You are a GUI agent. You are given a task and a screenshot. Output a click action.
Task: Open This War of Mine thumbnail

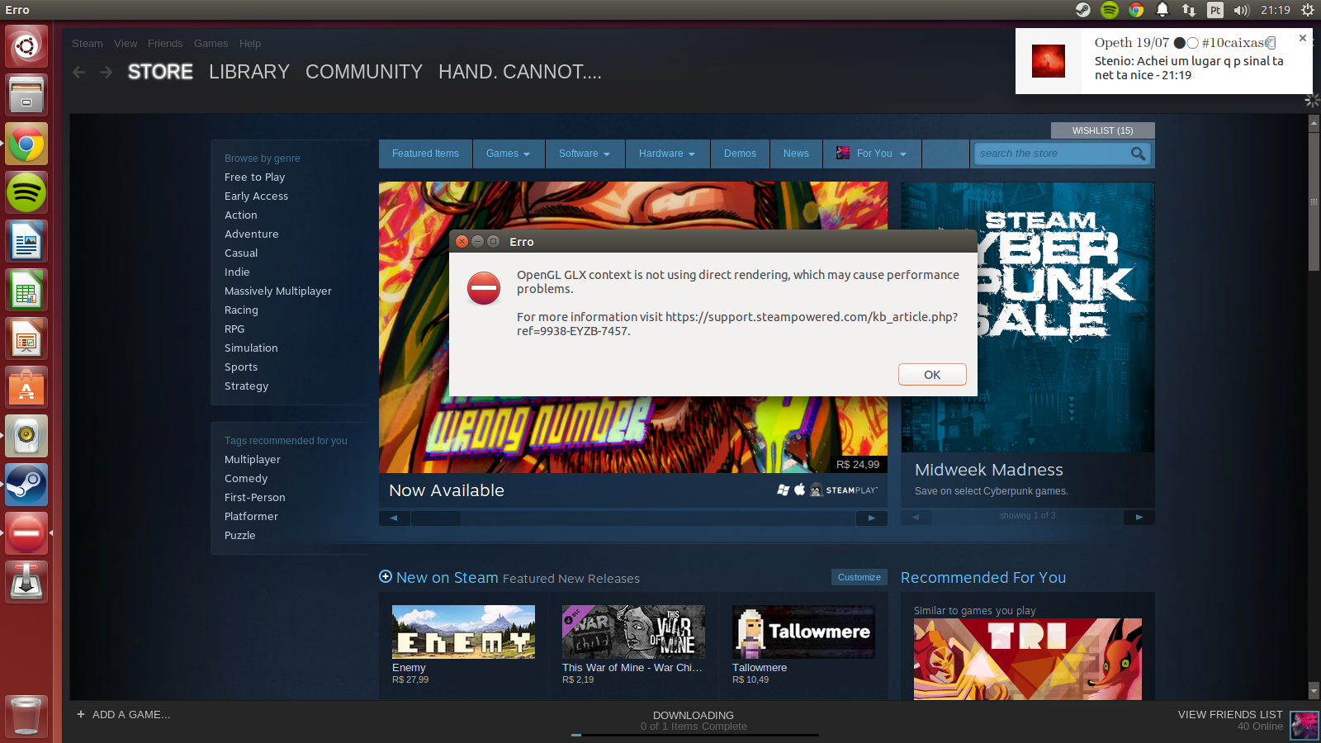633,632
